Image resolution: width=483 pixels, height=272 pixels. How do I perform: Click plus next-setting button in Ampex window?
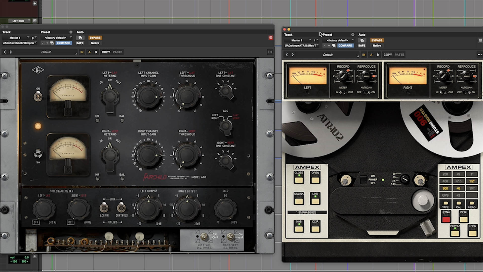click(329, 46)
